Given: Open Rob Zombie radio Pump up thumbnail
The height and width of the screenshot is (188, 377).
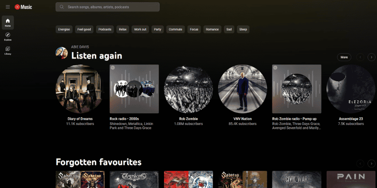Looking at the screenshot, I should (297, 89).
